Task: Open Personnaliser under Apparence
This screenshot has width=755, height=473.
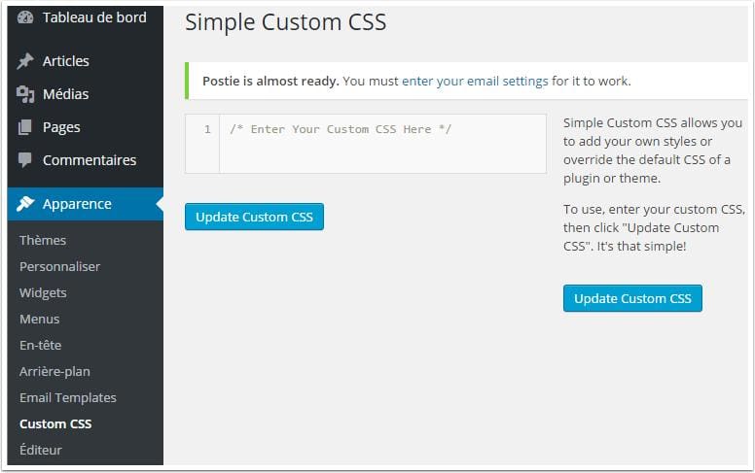Action: click(x=59, y=267)
